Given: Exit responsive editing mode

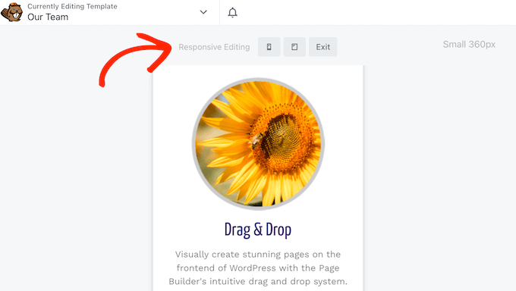Looking at the screenshot, I should point(322,47).
